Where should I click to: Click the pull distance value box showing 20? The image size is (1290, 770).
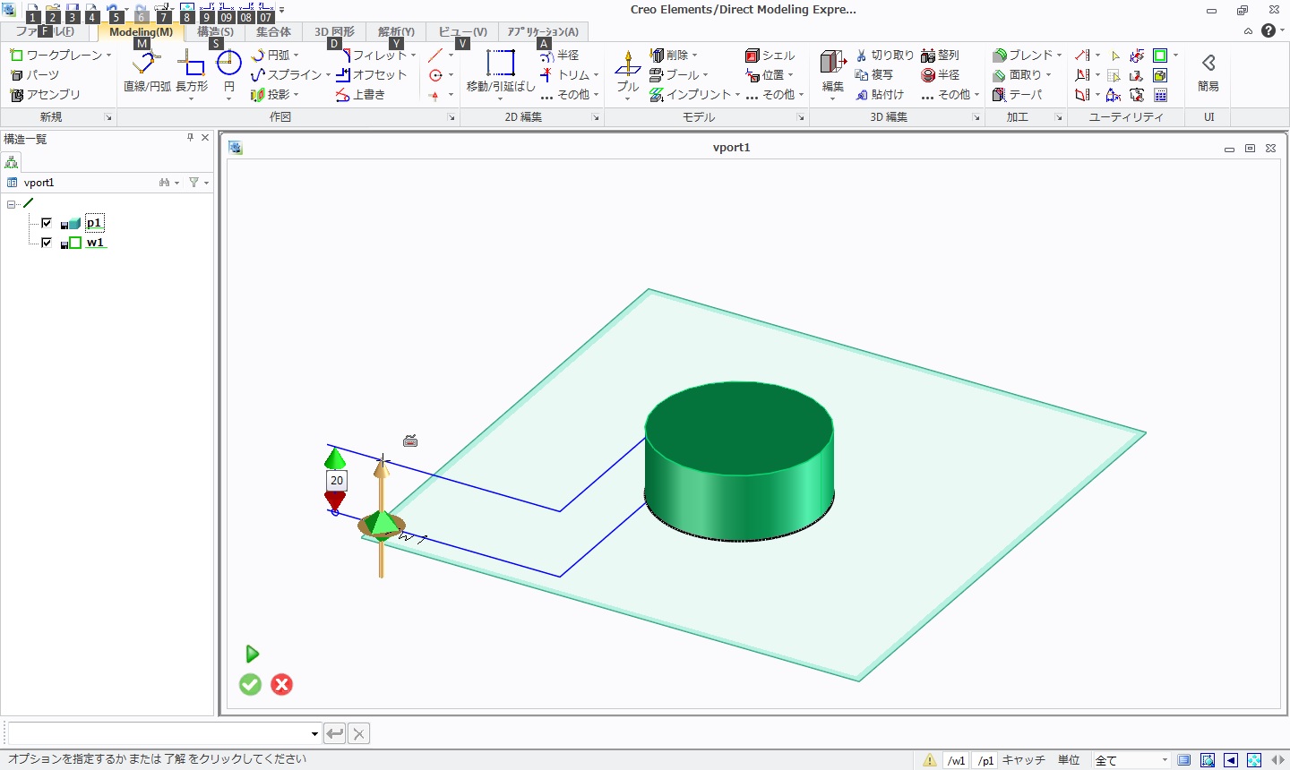(337, 481)
